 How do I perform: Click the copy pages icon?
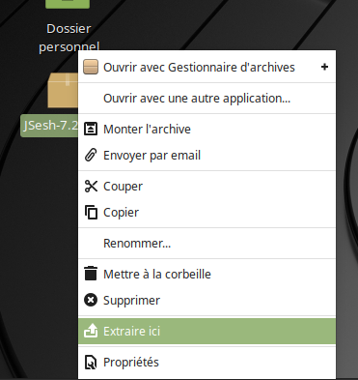(91, 212)
